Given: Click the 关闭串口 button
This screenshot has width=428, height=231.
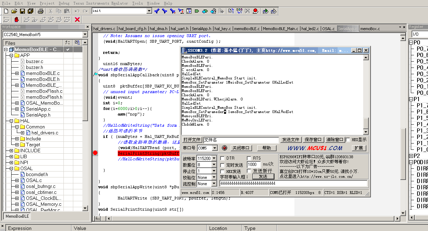Looking at the screenshot, I should [x=241, y=148].
